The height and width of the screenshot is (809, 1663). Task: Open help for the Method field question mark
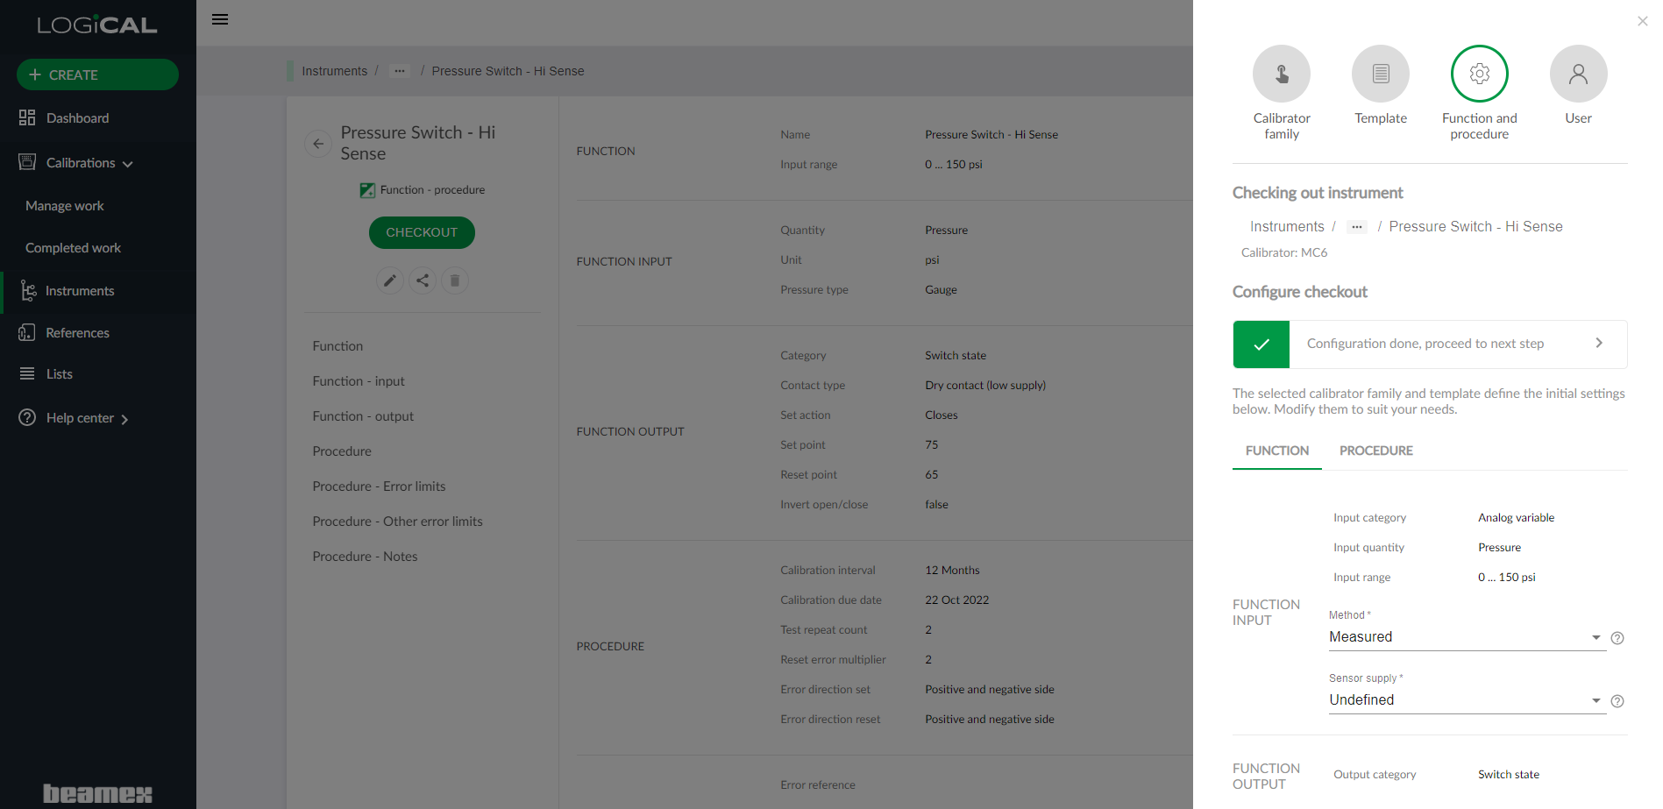(1617, 637)
